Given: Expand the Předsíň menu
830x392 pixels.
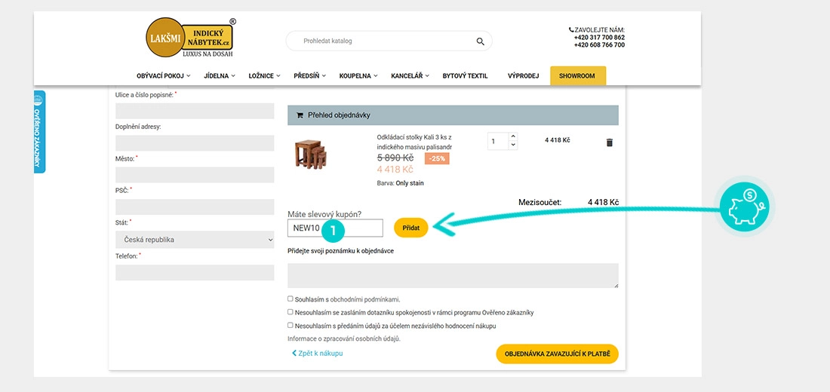Looking at the screenshot, I should pos(309,75).
